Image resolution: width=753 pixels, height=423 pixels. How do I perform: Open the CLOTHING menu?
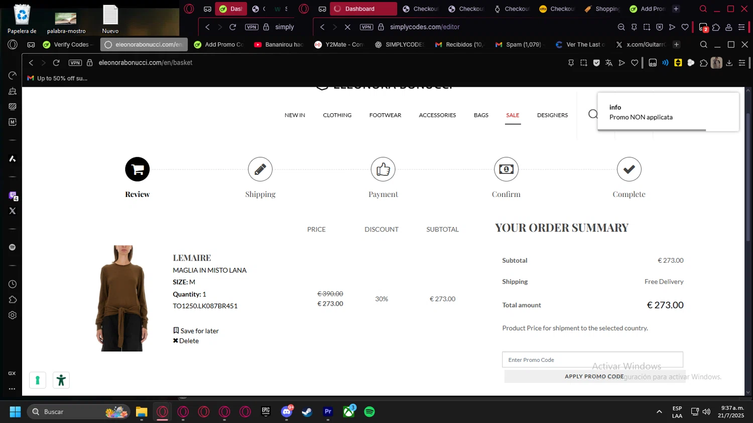337,115
